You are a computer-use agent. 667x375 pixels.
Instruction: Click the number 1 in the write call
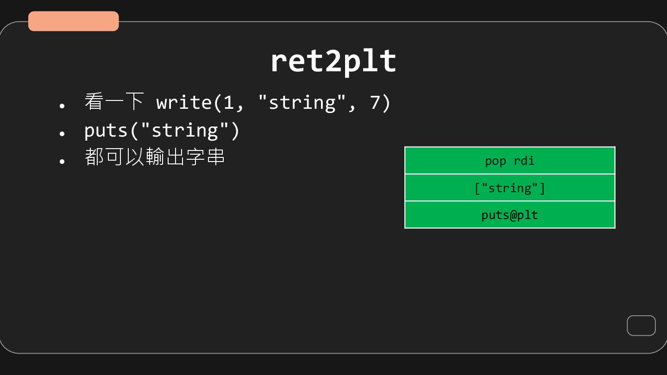coord(229,102)
